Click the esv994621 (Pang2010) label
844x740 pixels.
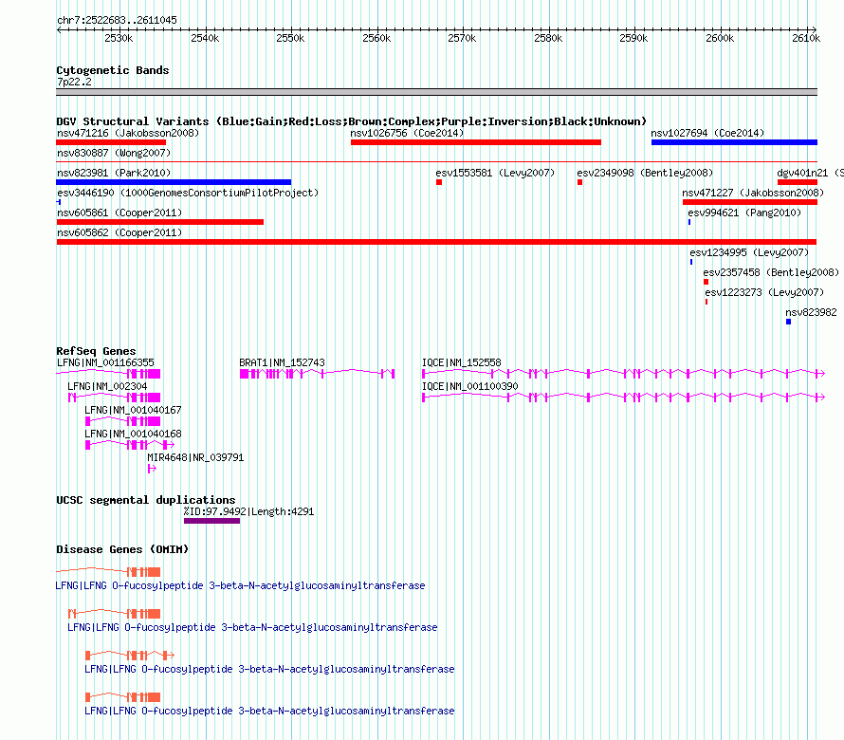pos(744,213)
